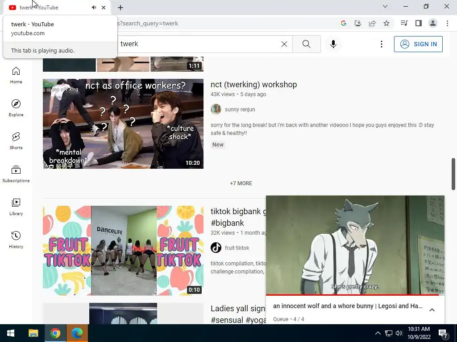Expand the +7 MORE results
Screen dimensions: 457x342
point(241,183)
